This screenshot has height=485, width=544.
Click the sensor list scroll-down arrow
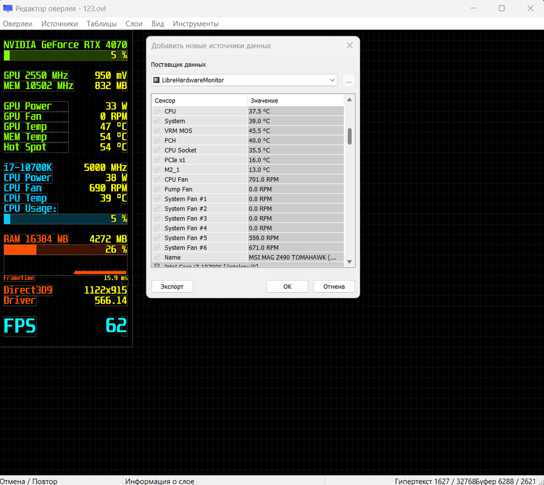pos(349,262)
